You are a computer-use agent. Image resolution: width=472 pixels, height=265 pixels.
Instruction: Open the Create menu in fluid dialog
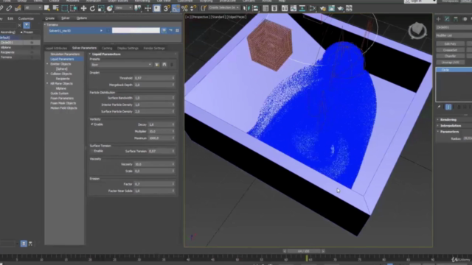(50, 18)
